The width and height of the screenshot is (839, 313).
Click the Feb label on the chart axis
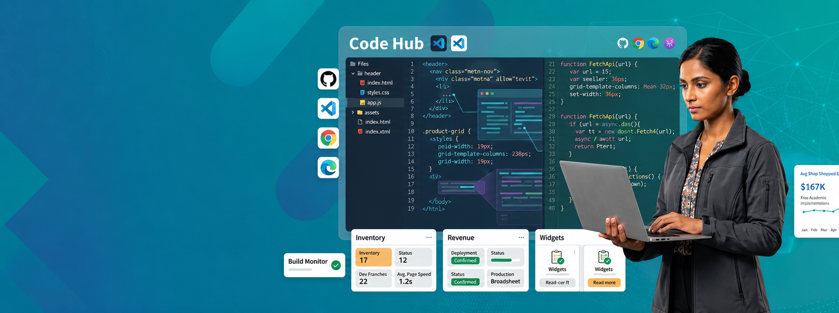pyautogui.click(x=814, y=230)
